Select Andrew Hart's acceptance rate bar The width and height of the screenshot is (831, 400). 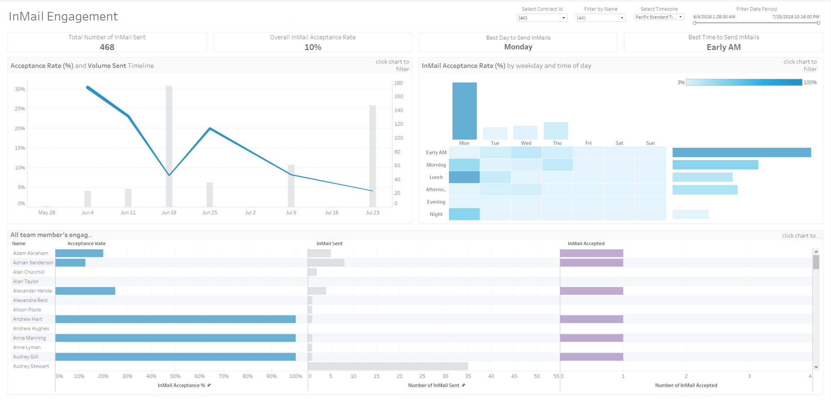click(x=175, y=319)
